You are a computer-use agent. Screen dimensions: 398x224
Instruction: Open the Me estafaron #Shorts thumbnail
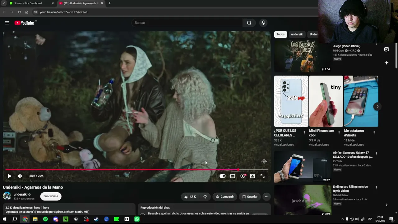click(x=361, y=101)
